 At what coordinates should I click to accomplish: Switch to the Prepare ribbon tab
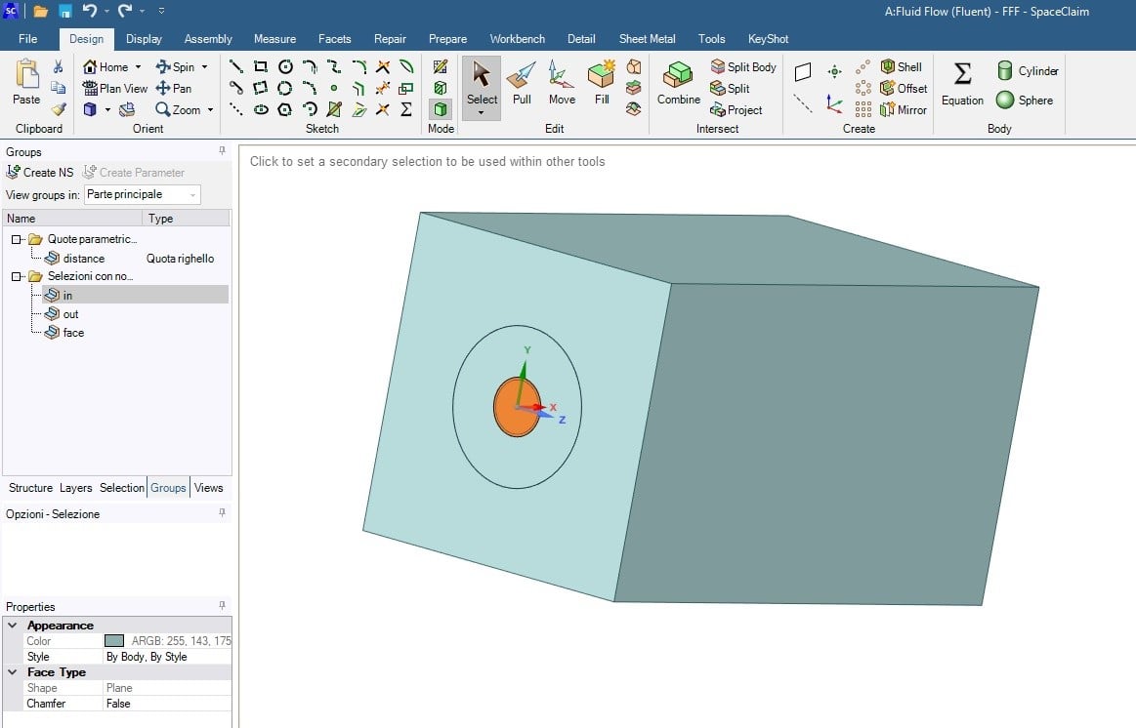coord(447,39)
